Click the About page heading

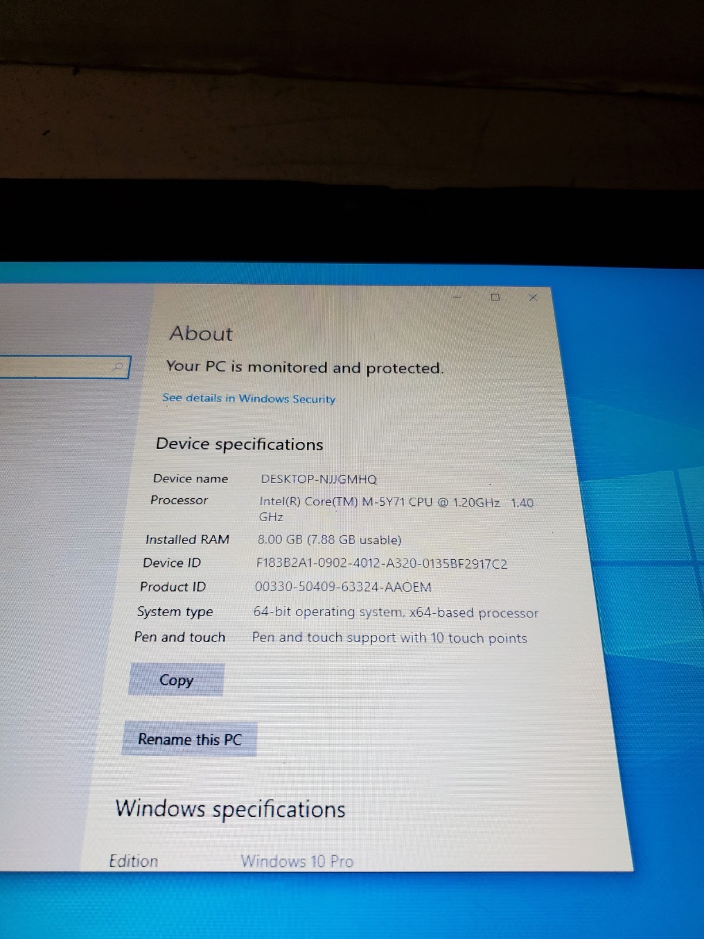[x=201, y=333]
